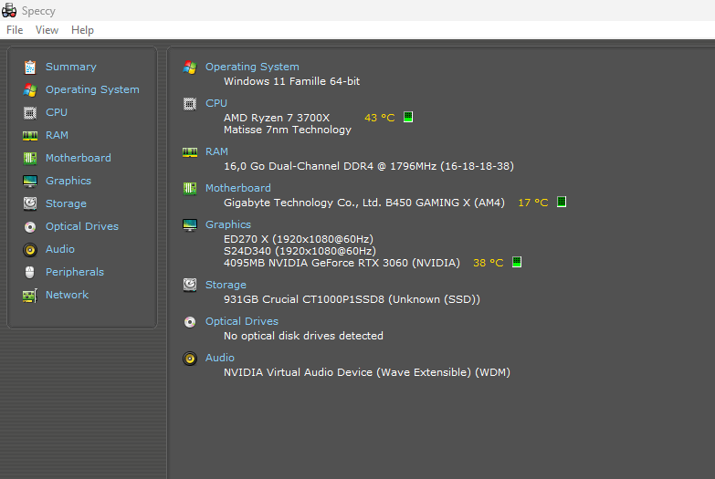This screenshot has height=479, width=715.
Task: Click the 931GB Crucial CT1000P1SSD8 storage text
Action: tap(352, 299)
